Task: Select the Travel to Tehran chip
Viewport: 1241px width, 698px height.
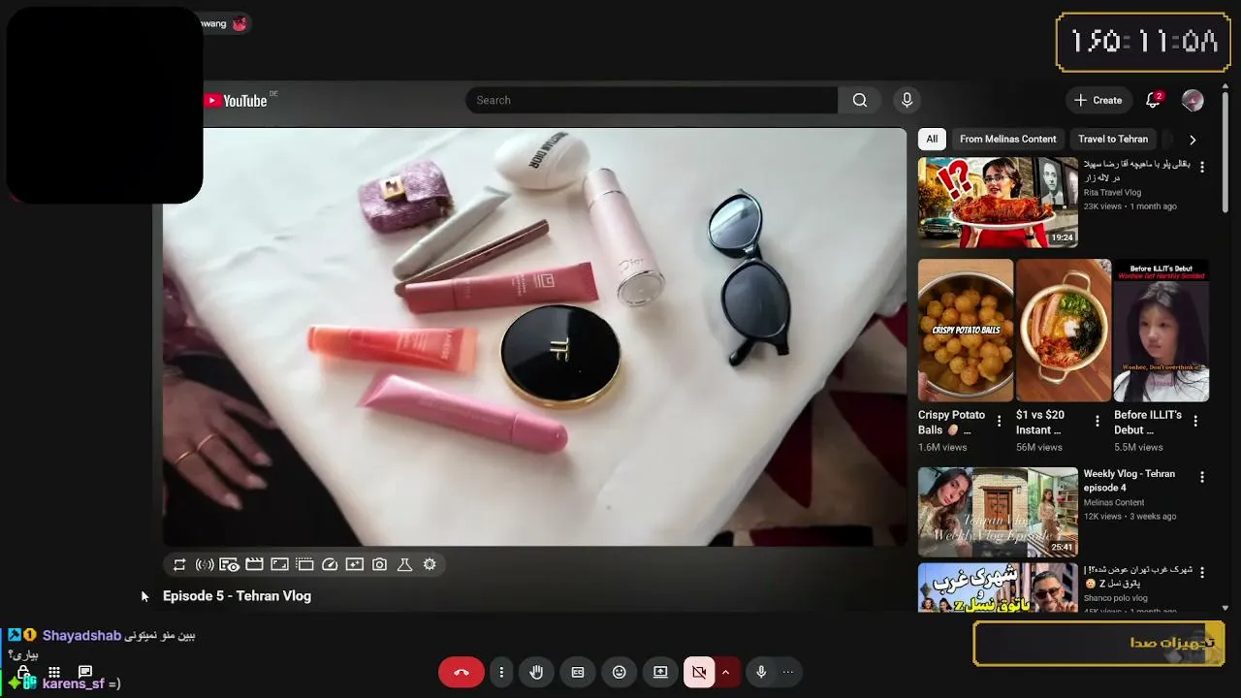Action: point(1113,139)
